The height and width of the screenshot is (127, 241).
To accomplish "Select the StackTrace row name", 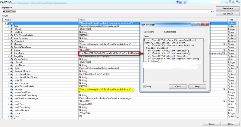I will click(19, 53).
